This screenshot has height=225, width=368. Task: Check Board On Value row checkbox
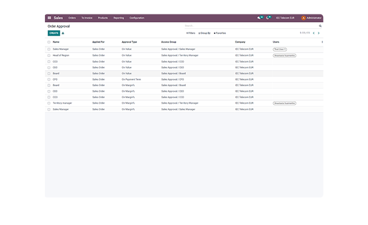click(49, 74)
